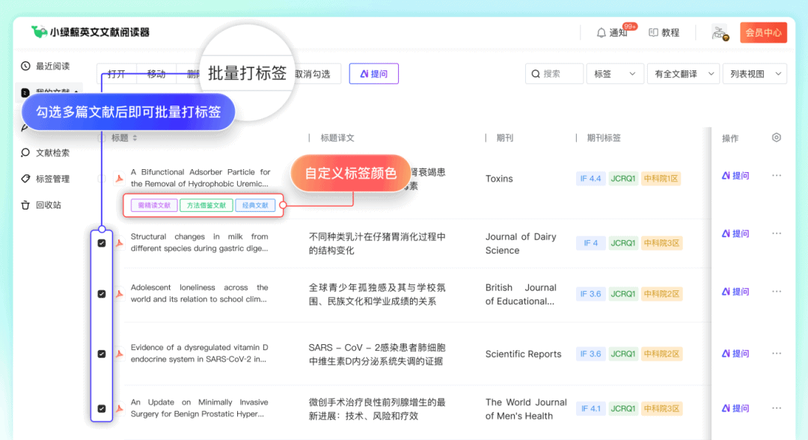Open the 有全文翻译 dropdown
The width and height of the screenshot is (808, 440).
[682, 73]
